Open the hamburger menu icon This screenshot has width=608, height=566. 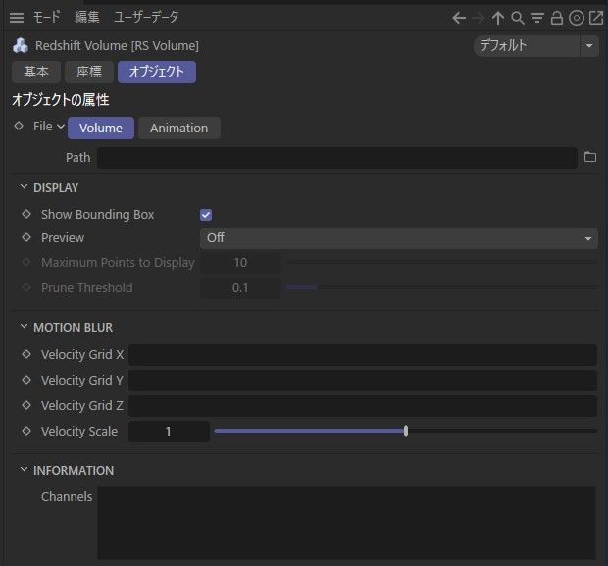point(17,18)
